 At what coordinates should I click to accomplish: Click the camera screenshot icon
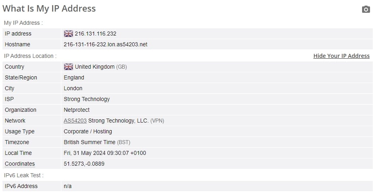pyautogui.click(x=366, y=9)
